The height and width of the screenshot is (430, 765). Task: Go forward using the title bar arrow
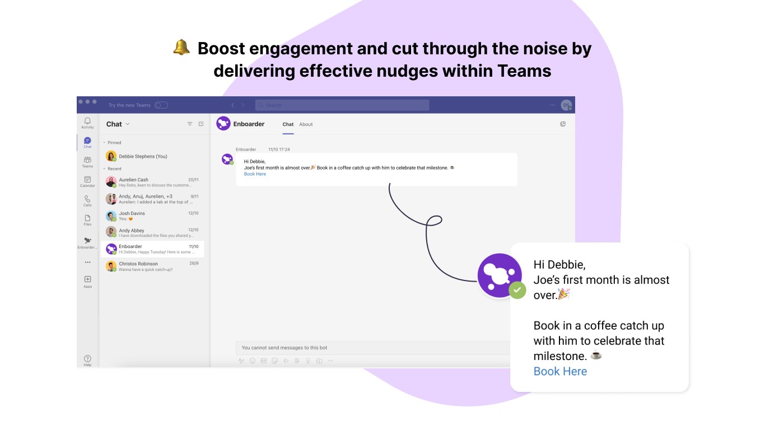point(243,105)
